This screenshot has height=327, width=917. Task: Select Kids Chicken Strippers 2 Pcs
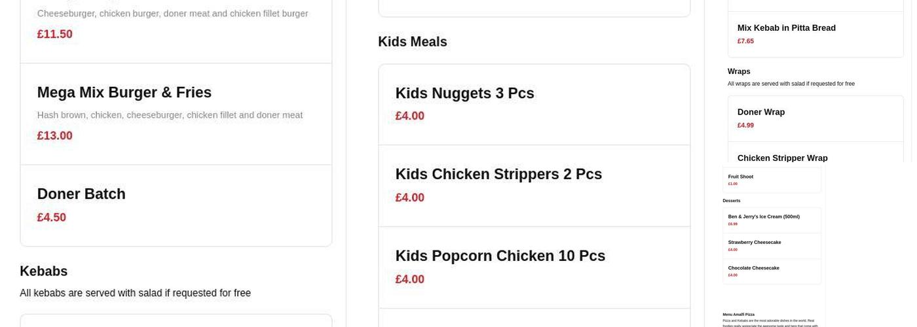(498, 175)
